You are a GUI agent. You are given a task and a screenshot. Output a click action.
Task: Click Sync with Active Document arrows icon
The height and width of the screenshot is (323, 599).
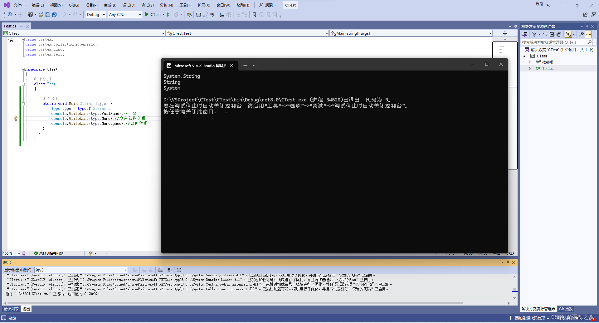pyautogui.click(x=545, y=34)
